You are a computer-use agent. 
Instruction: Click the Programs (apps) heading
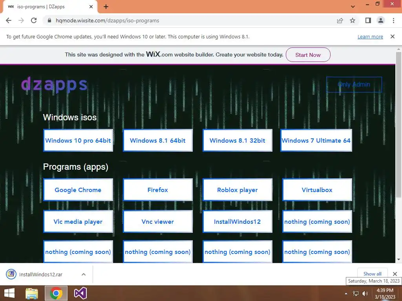tap(76, 167)
